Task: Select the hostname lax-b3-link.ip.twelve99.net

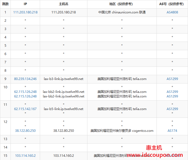Action: [63, 79]
